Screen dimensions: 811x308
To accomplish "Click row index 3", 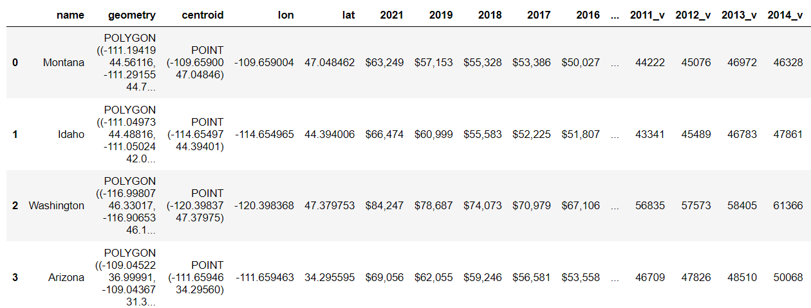I will [15, 277].
